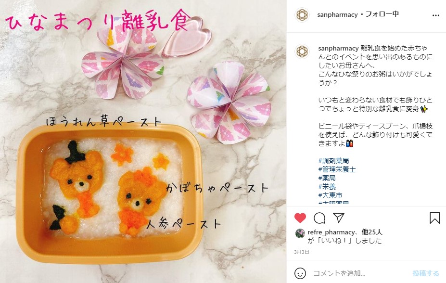Open the #栄養 hashtag link
The width and height of the screenshot is (446, 283).
pyautogui.click(x=327, y=187)
